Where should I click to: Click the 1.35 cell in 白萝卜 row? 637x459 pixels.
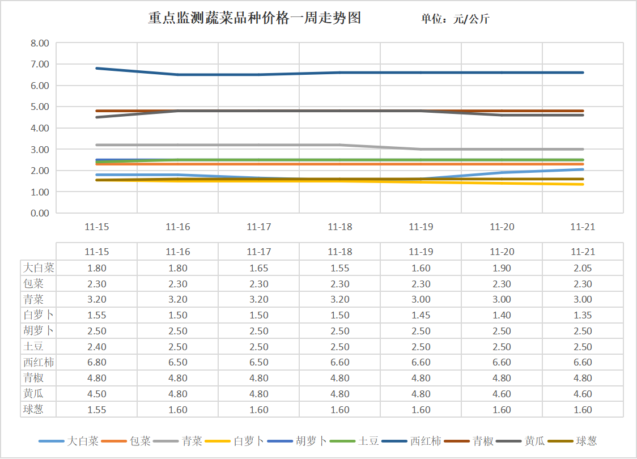[x=583, y=315]
